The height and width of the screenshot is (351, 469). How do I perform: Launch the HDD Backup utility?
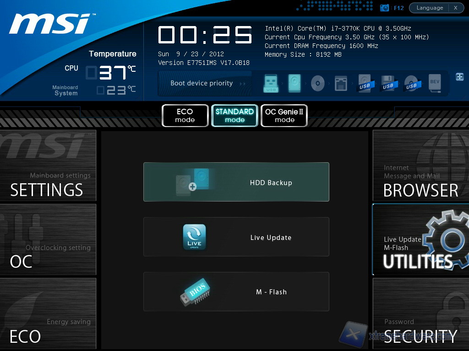coord(236,182)
